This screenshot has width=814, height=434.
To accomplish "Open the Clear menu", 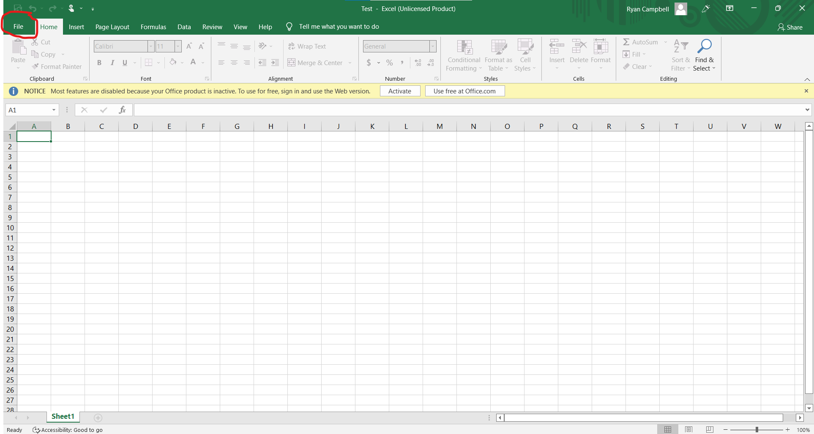I will [638, 66].
